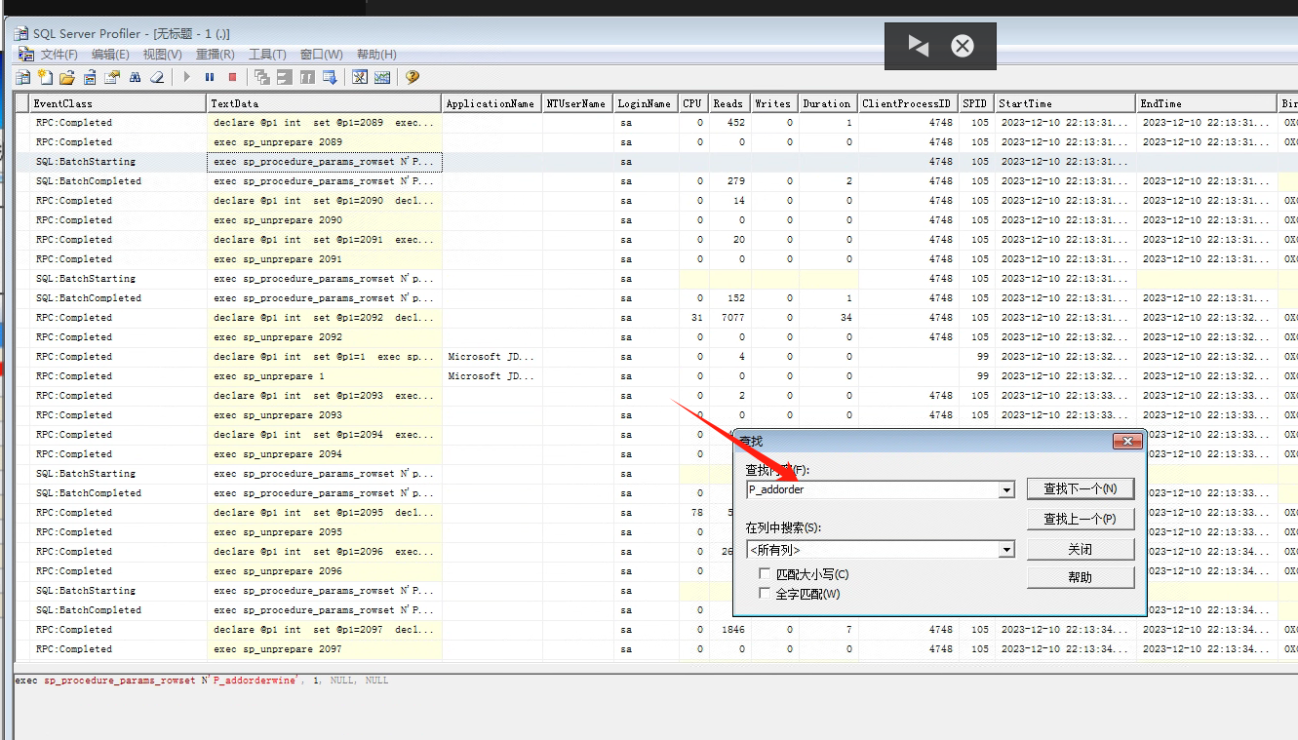Image resolution: width=1298 pixels, height=740 pixels.
Task: Enable the 匹配大小写(C) checkbox
Action: 765,574
